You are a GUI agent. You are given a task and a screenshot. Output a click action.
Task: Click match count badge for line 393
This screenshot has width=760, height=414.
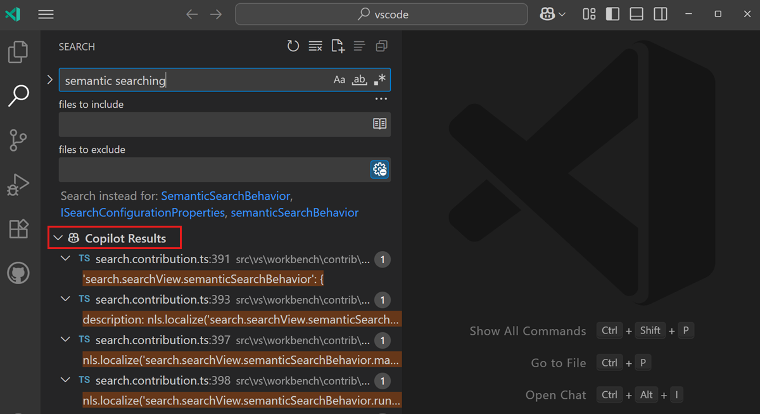(x=382, y=300)
